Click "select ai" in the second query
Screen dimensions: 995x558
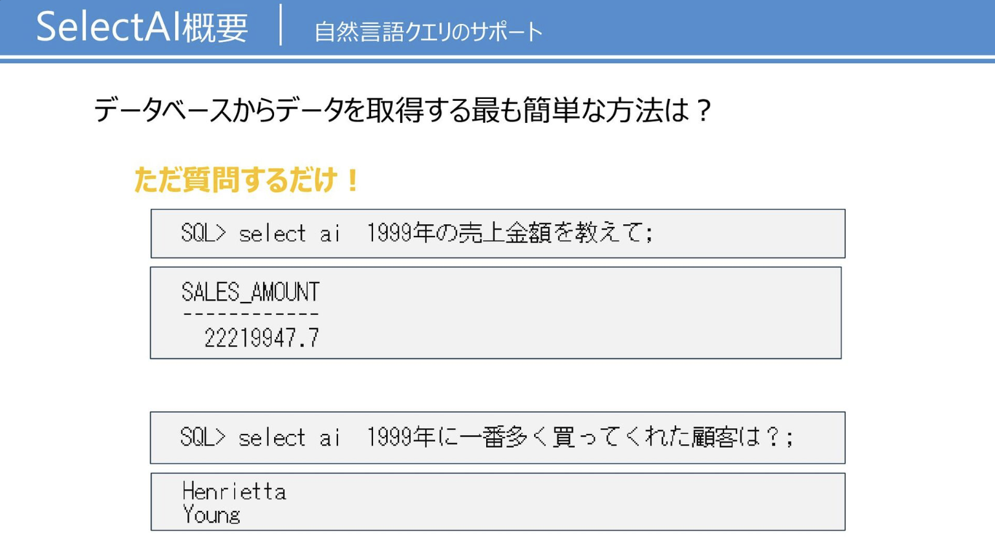point(289,438)
